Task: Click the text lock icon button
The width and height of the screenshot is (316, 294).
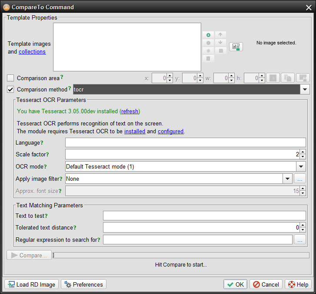Action: tap(236, 47)
